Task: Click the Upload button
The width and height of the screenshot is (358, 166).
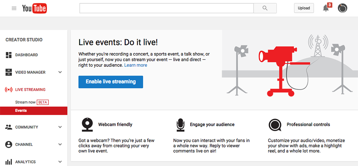Action: [304, 8]
